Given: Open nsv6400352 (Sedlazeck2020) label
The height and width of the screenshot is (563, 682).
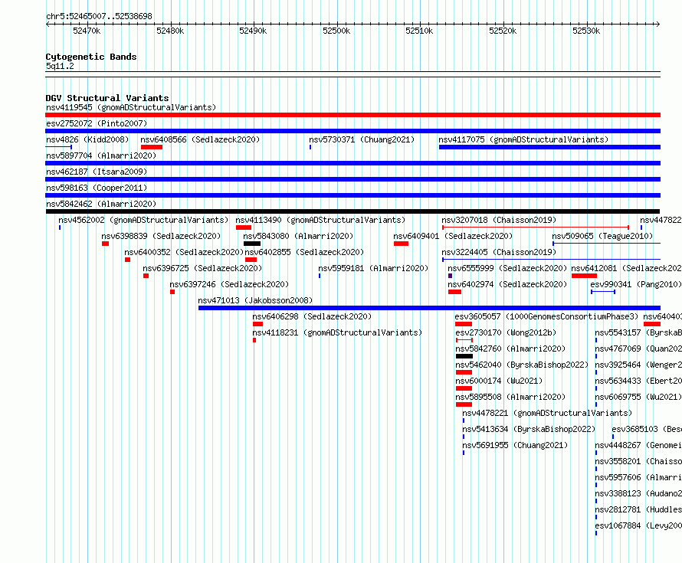Looking at the screenshot, I should pyautogui.click(x=184, y=252).
